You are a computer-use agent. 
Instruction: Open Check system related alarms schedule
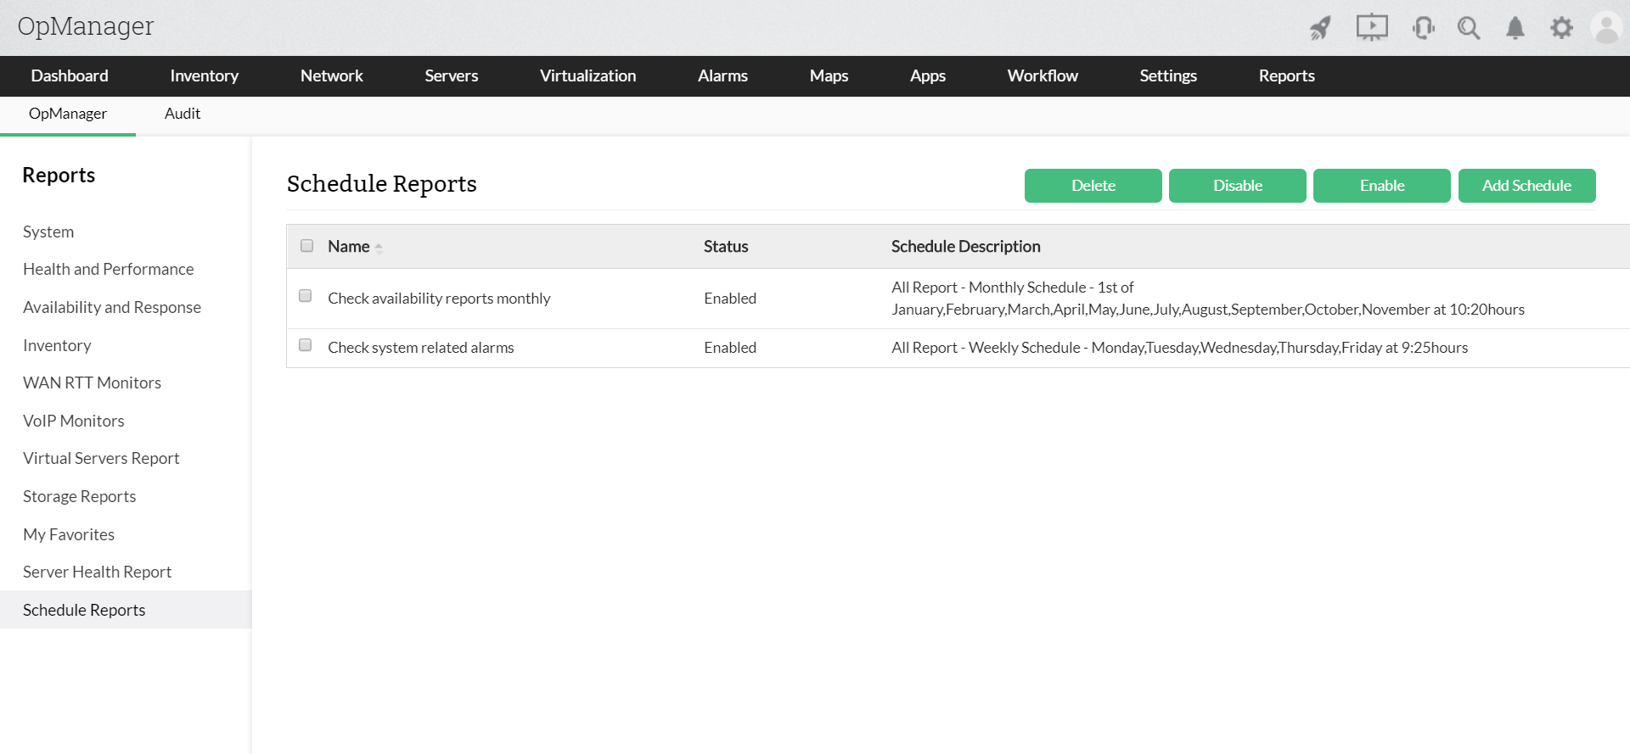420,348
